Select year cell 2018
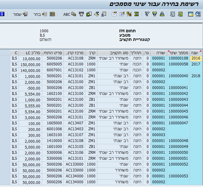This screenshot has width=203, height=187. [196, 76]
